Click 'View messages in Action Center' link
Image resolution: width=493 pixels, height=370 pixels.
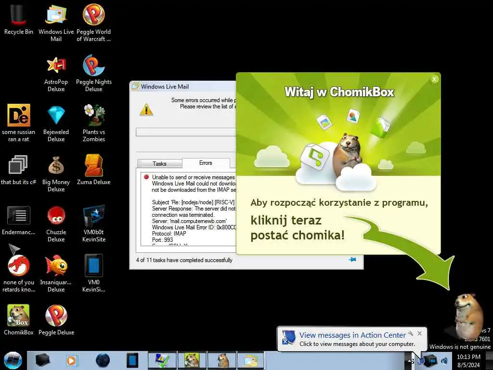pos(352,335)
